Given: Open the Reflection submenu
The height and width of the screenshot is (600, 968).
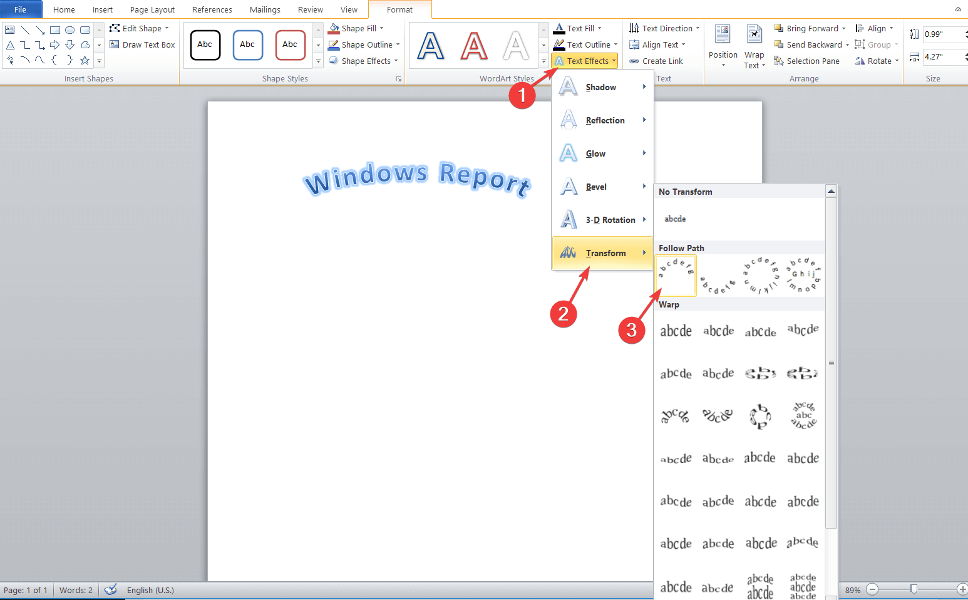Looking at the screenshot, I should [602, 120].
